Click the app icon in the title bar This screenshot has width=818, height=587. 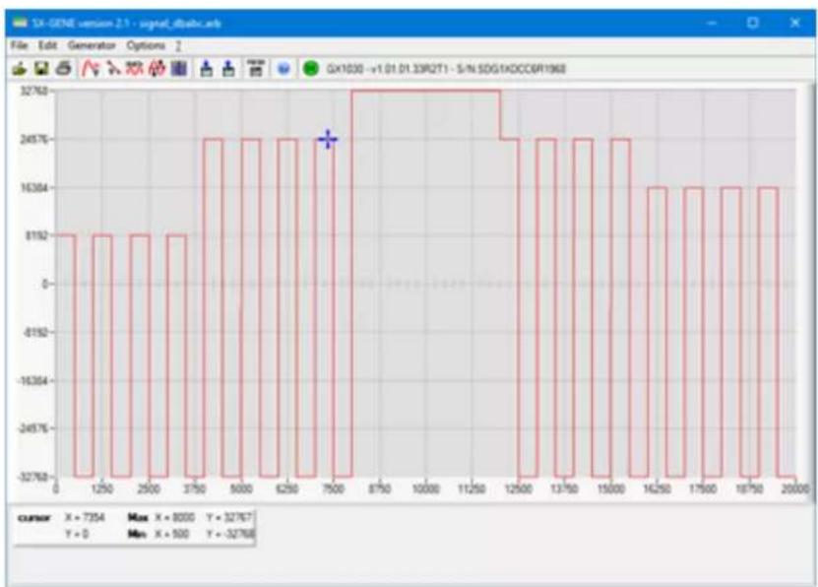pyautogui.click(x=20, y=23)
